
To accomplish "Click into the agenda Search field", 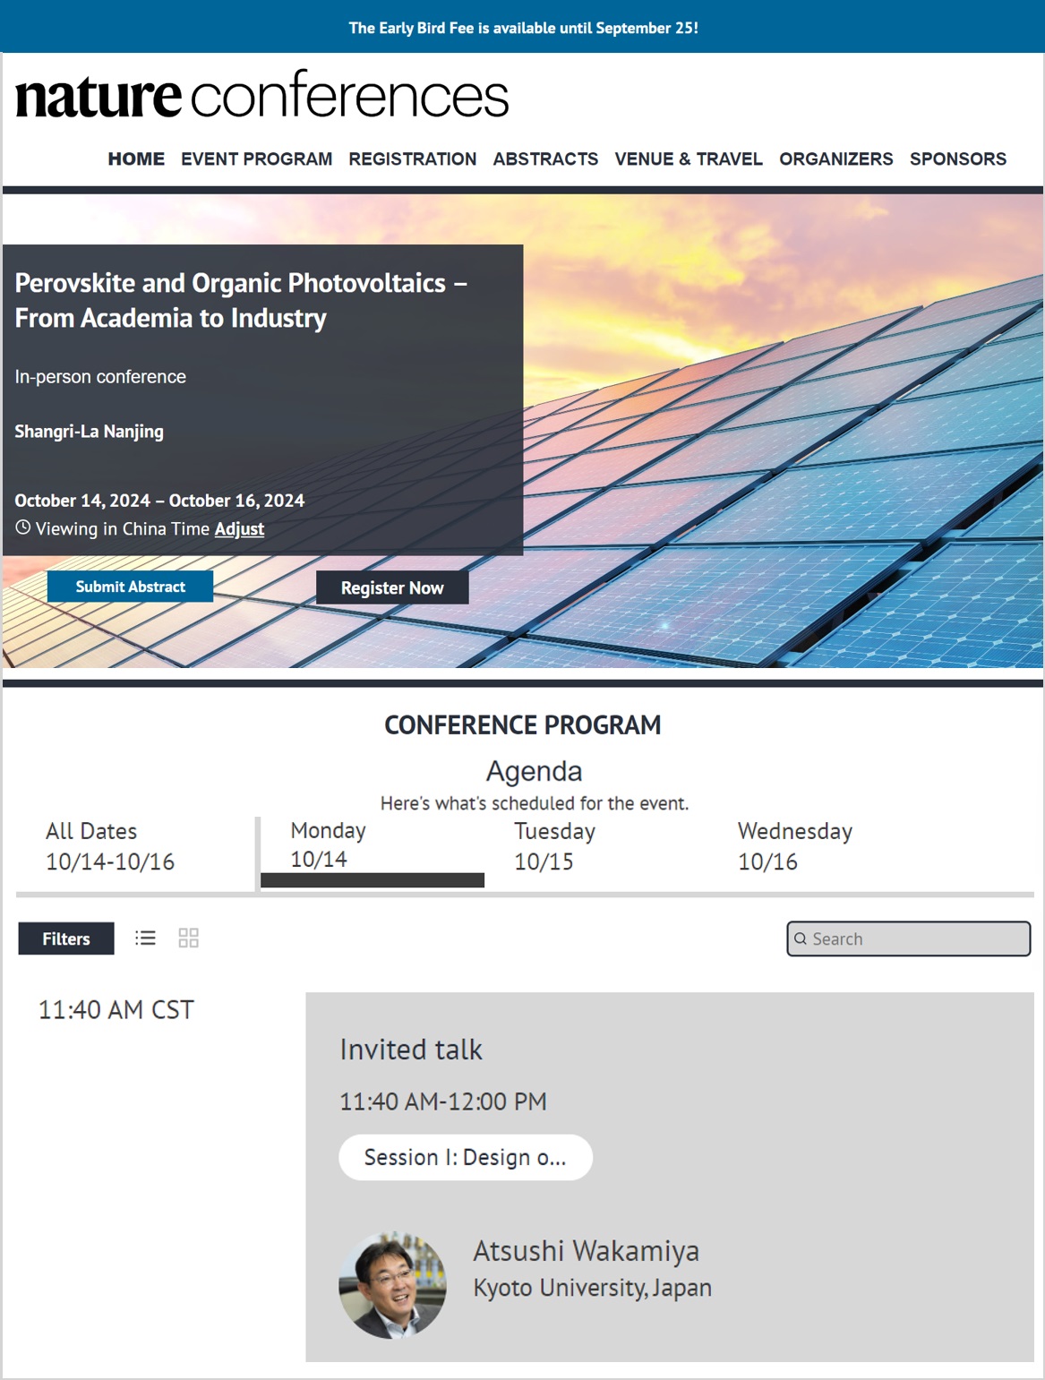I will coord(909,939).
